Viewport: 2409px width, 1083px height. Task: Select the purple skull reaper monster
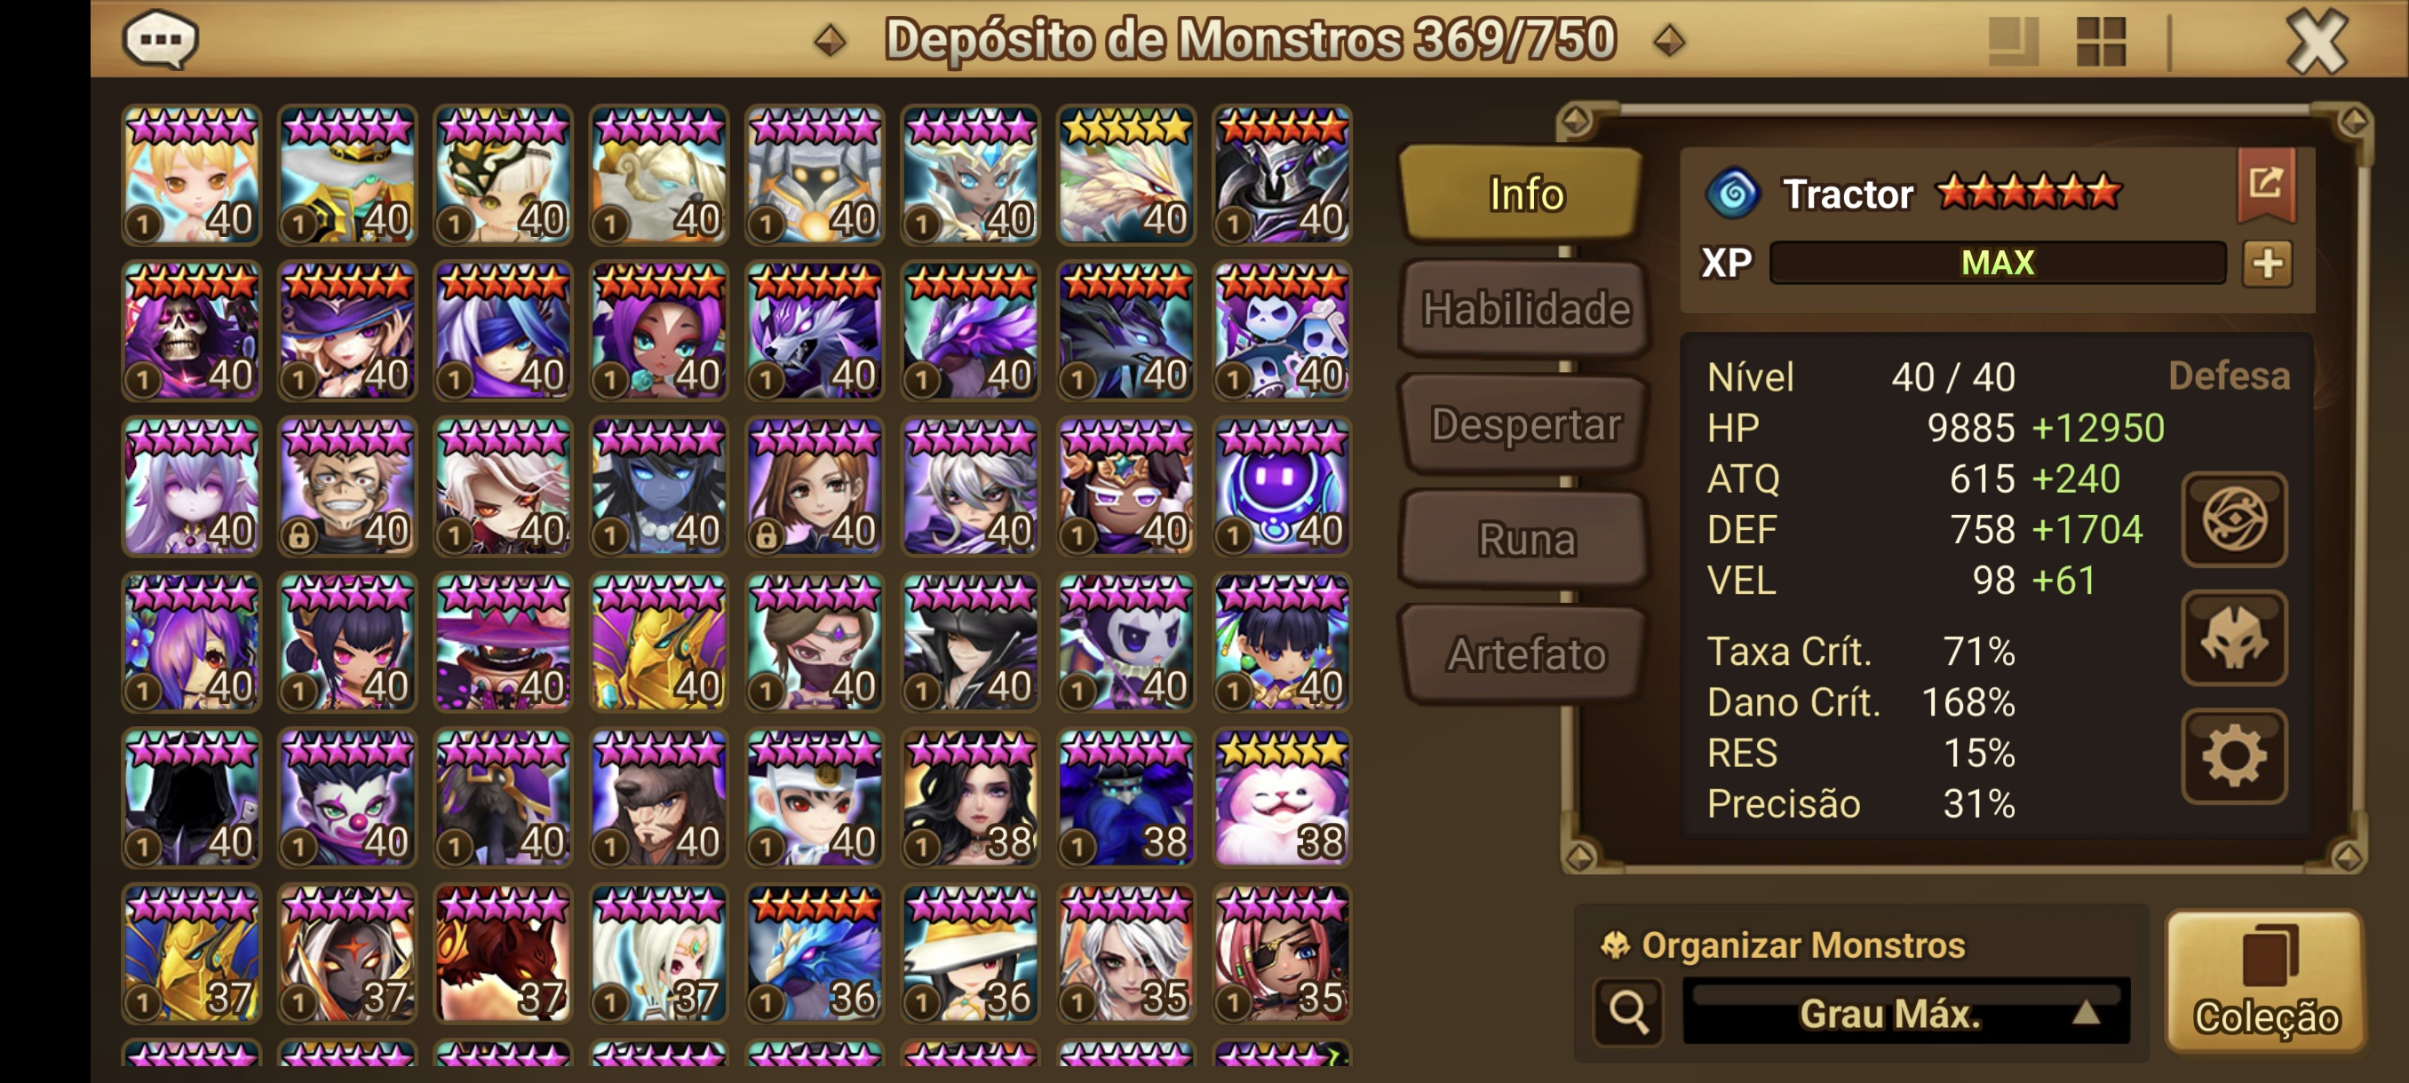[192, 331]
